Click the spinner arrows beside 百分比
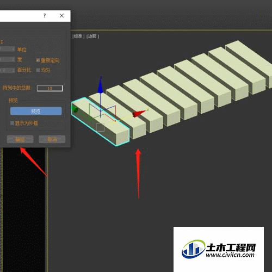 pos(13,70)
